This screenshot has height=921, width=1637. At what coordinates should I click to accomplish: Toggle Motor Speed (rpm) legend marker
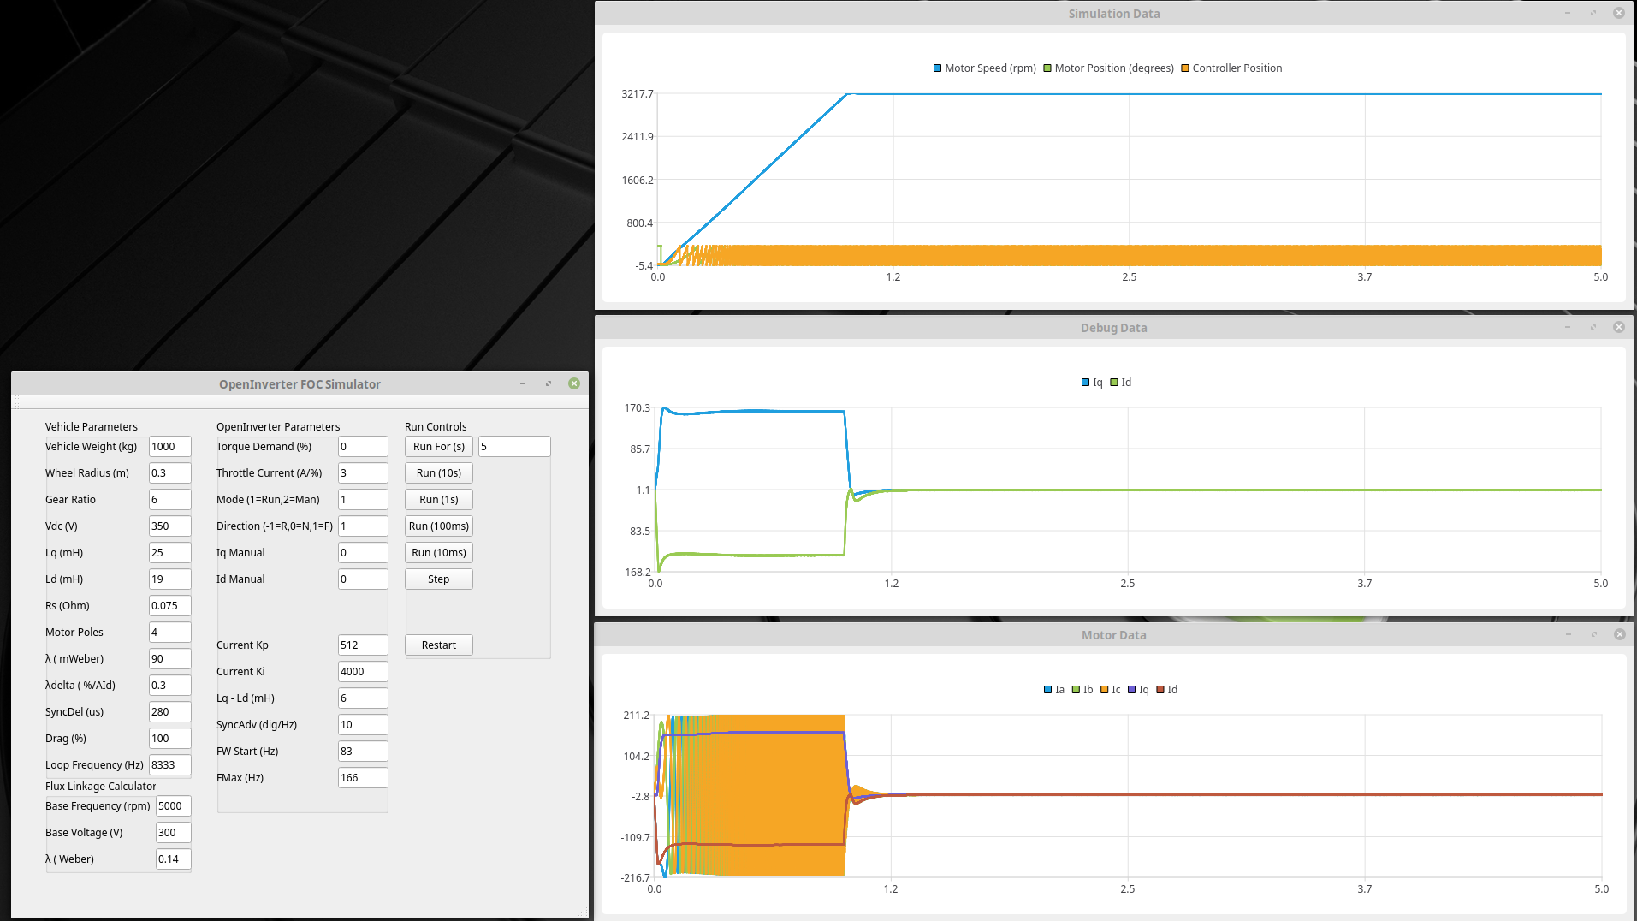coord(938,68)
